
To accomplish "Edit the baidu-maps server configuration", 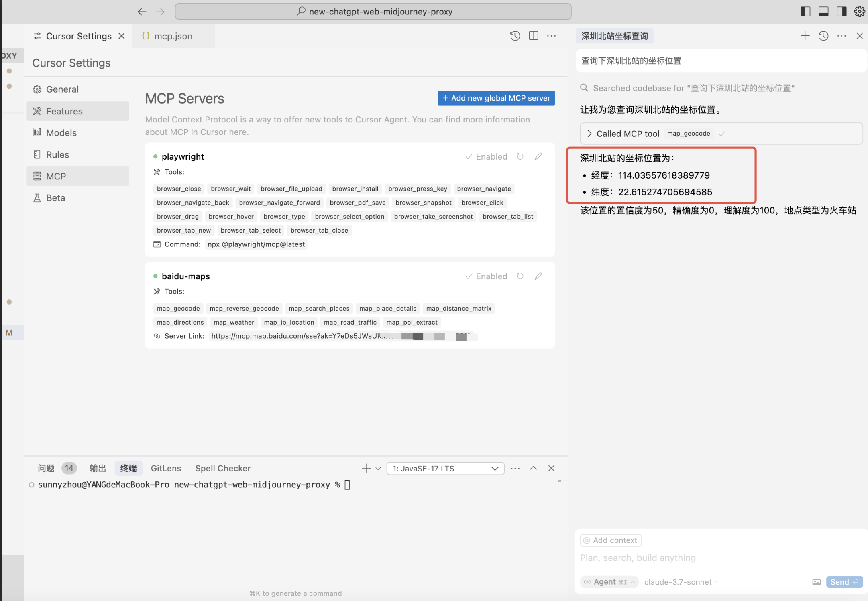I will pos(538,276).
